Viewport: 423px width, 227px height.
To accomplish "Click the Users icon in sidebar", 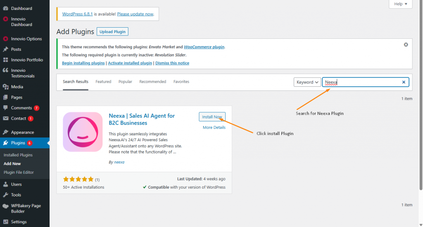I will 6,184.
